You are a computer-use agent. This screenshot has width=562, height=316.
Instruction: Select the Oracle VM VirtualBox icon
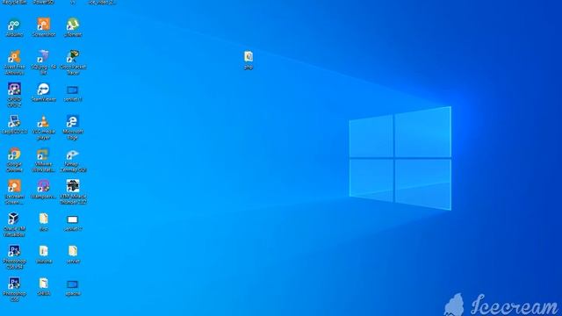pos(14,225)
